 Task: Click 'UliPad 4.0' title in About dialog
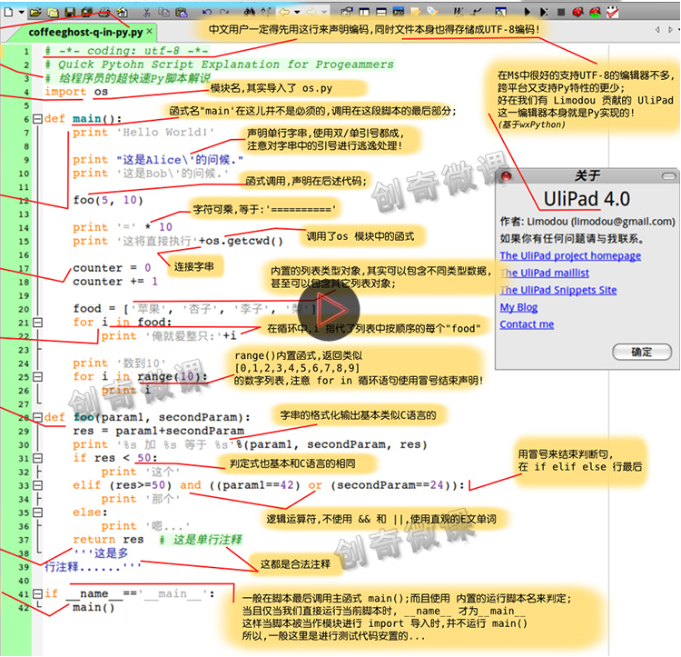(587, 199)
